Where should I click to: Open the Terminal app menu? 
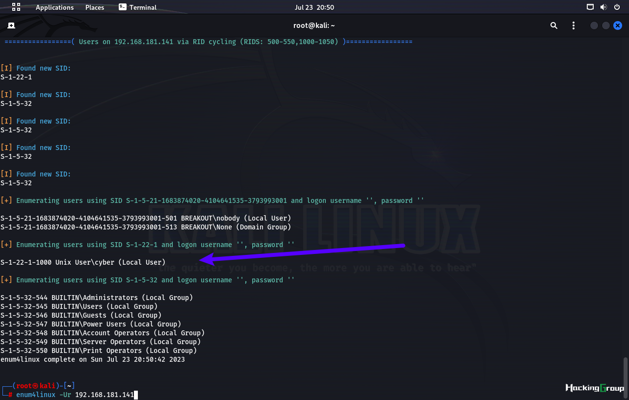coord(143,7)
